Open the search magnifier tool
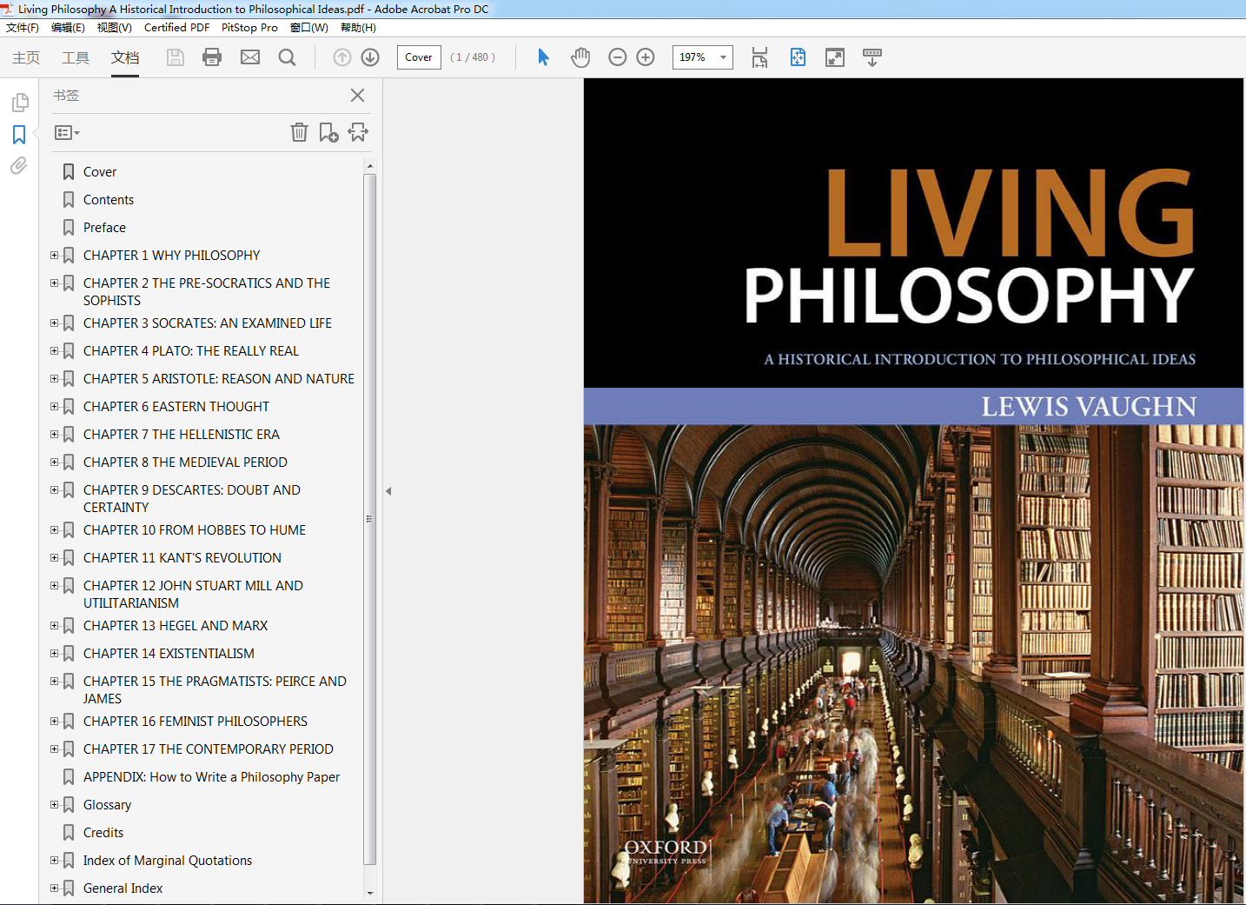The image size is (1246, 905). (287, 57)
